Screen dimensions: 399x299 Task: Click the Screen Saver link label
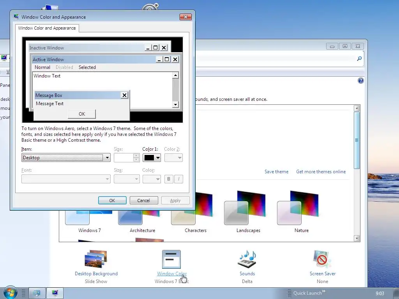tap(322, 274)
